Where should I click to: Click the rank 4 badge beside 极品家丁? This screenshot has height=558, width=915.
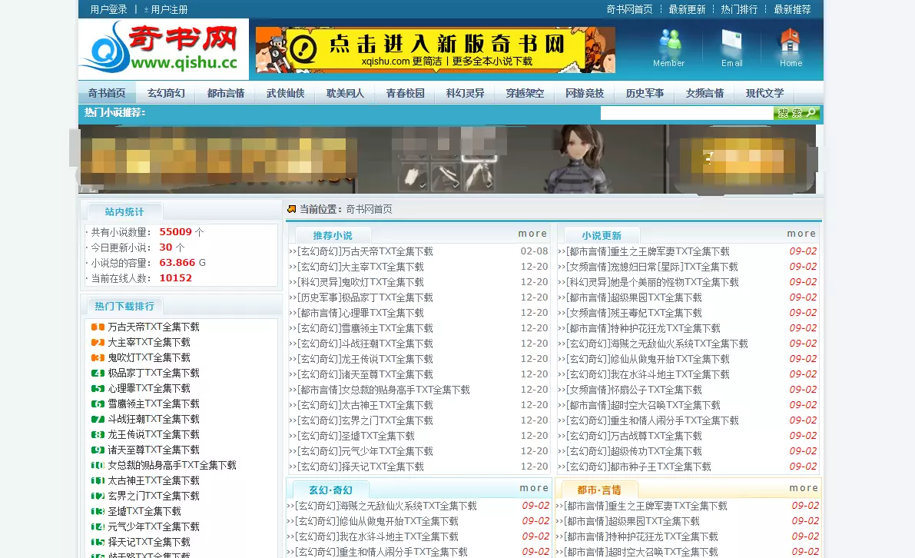(98, 373)
